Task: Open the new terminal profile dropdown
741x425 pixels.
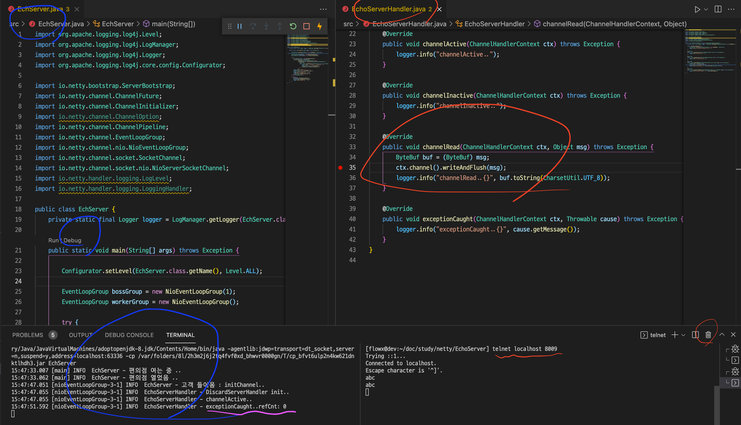Action: [683, 335]
